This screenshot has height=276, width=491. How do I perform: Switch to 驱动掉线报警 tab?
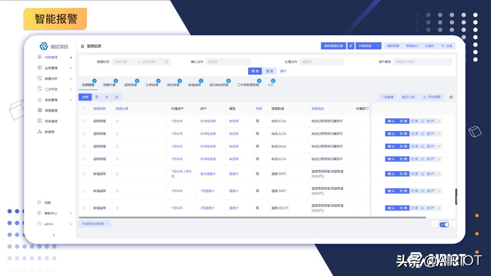[219, 85]
